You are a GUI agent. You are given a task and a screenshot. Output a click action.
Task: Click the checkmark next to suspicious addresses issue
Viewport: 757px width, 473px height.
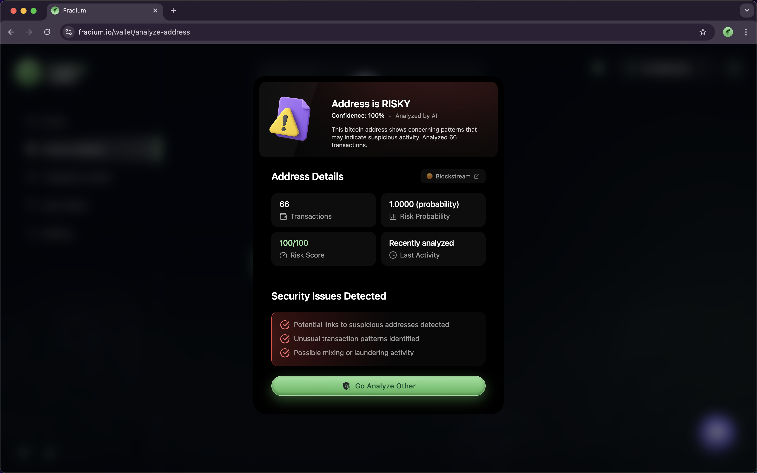(x=285, y=325)
